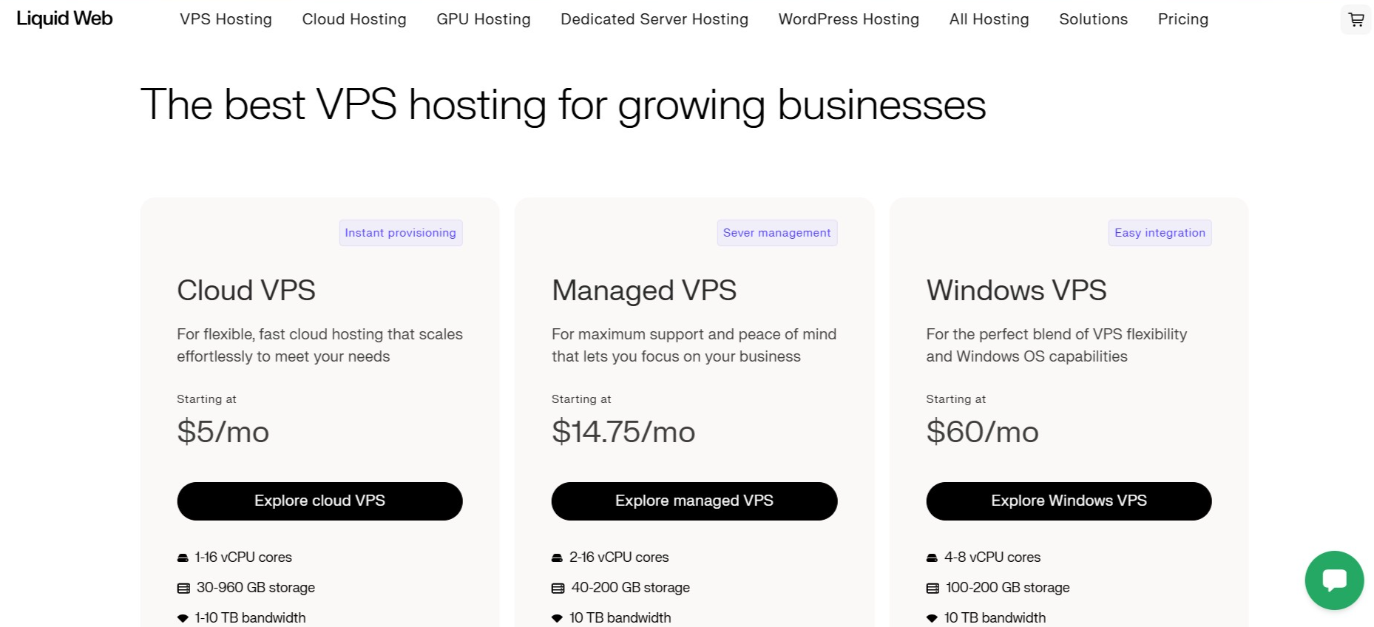The width and height of the screenshot is (1374, 627).
Task: Click the 30-960 GB storage text
Action: [x=256, y=588]
